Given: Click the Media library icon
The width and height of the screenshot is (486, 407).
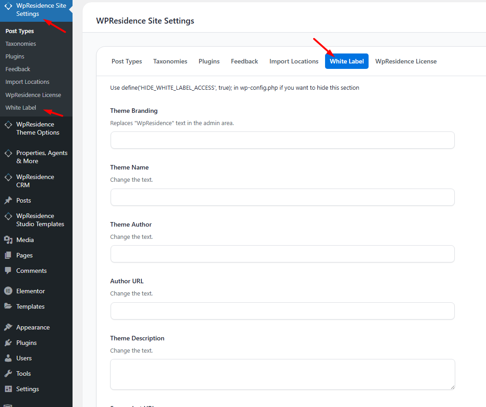Looking at the screenshot, I should click(x=8, y=240).
